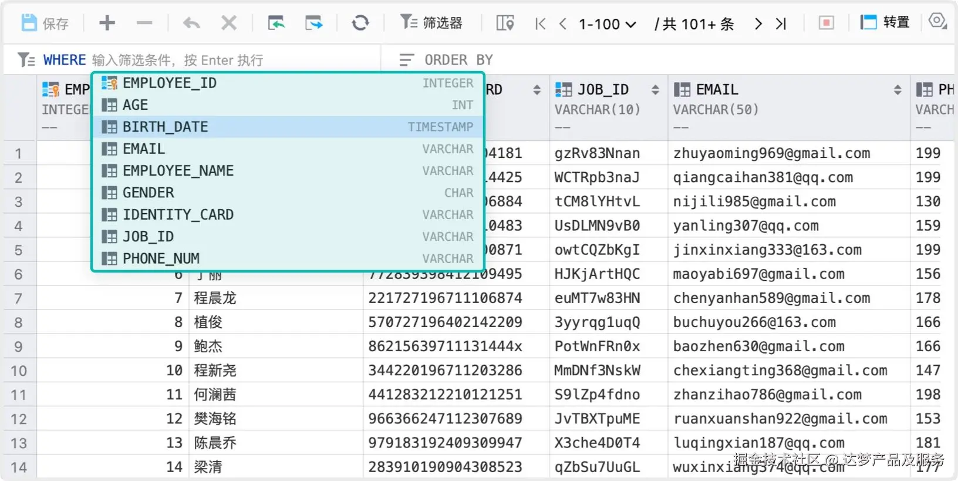Click job ID cell gzRv83Nnan
Image resolution: width=958 pixels, height=481 pixels.
pos(597,153)
